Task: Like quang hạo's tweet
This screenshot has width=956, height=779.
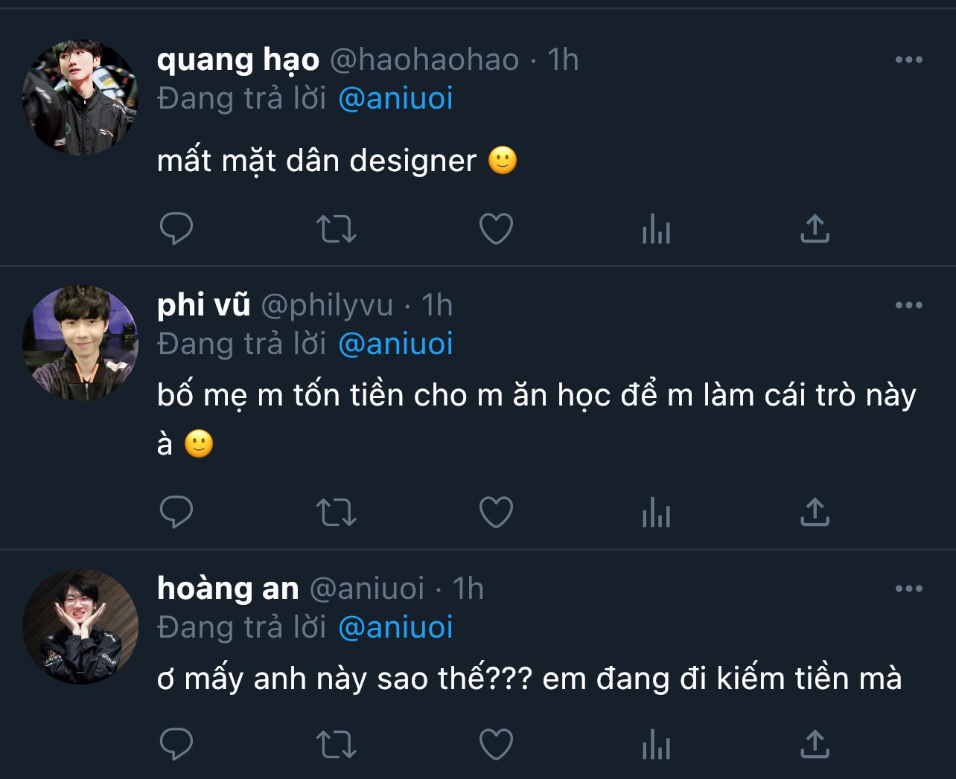Action: pos(496,229)
